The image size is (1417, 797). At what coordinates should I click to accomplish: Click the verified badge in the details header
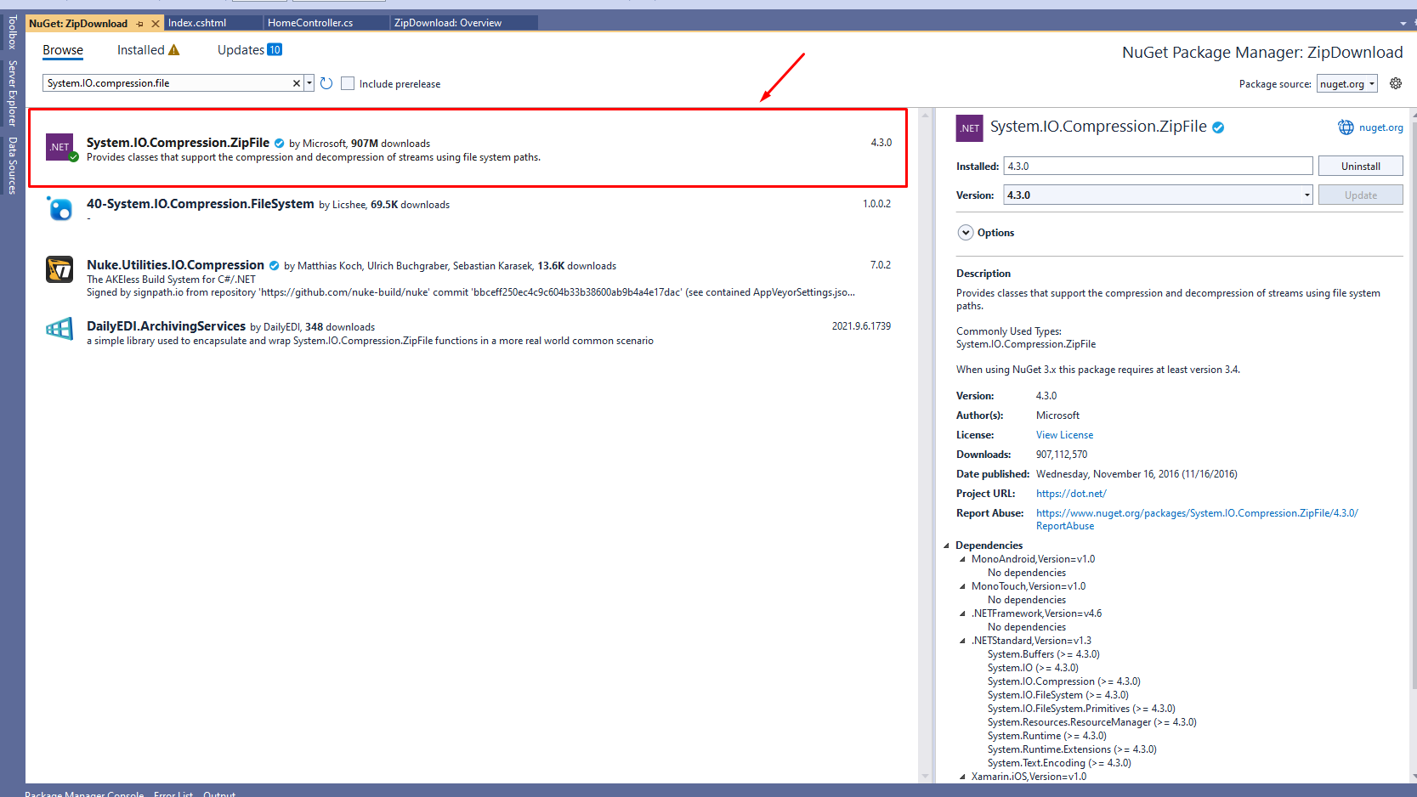click(1218, 127)
